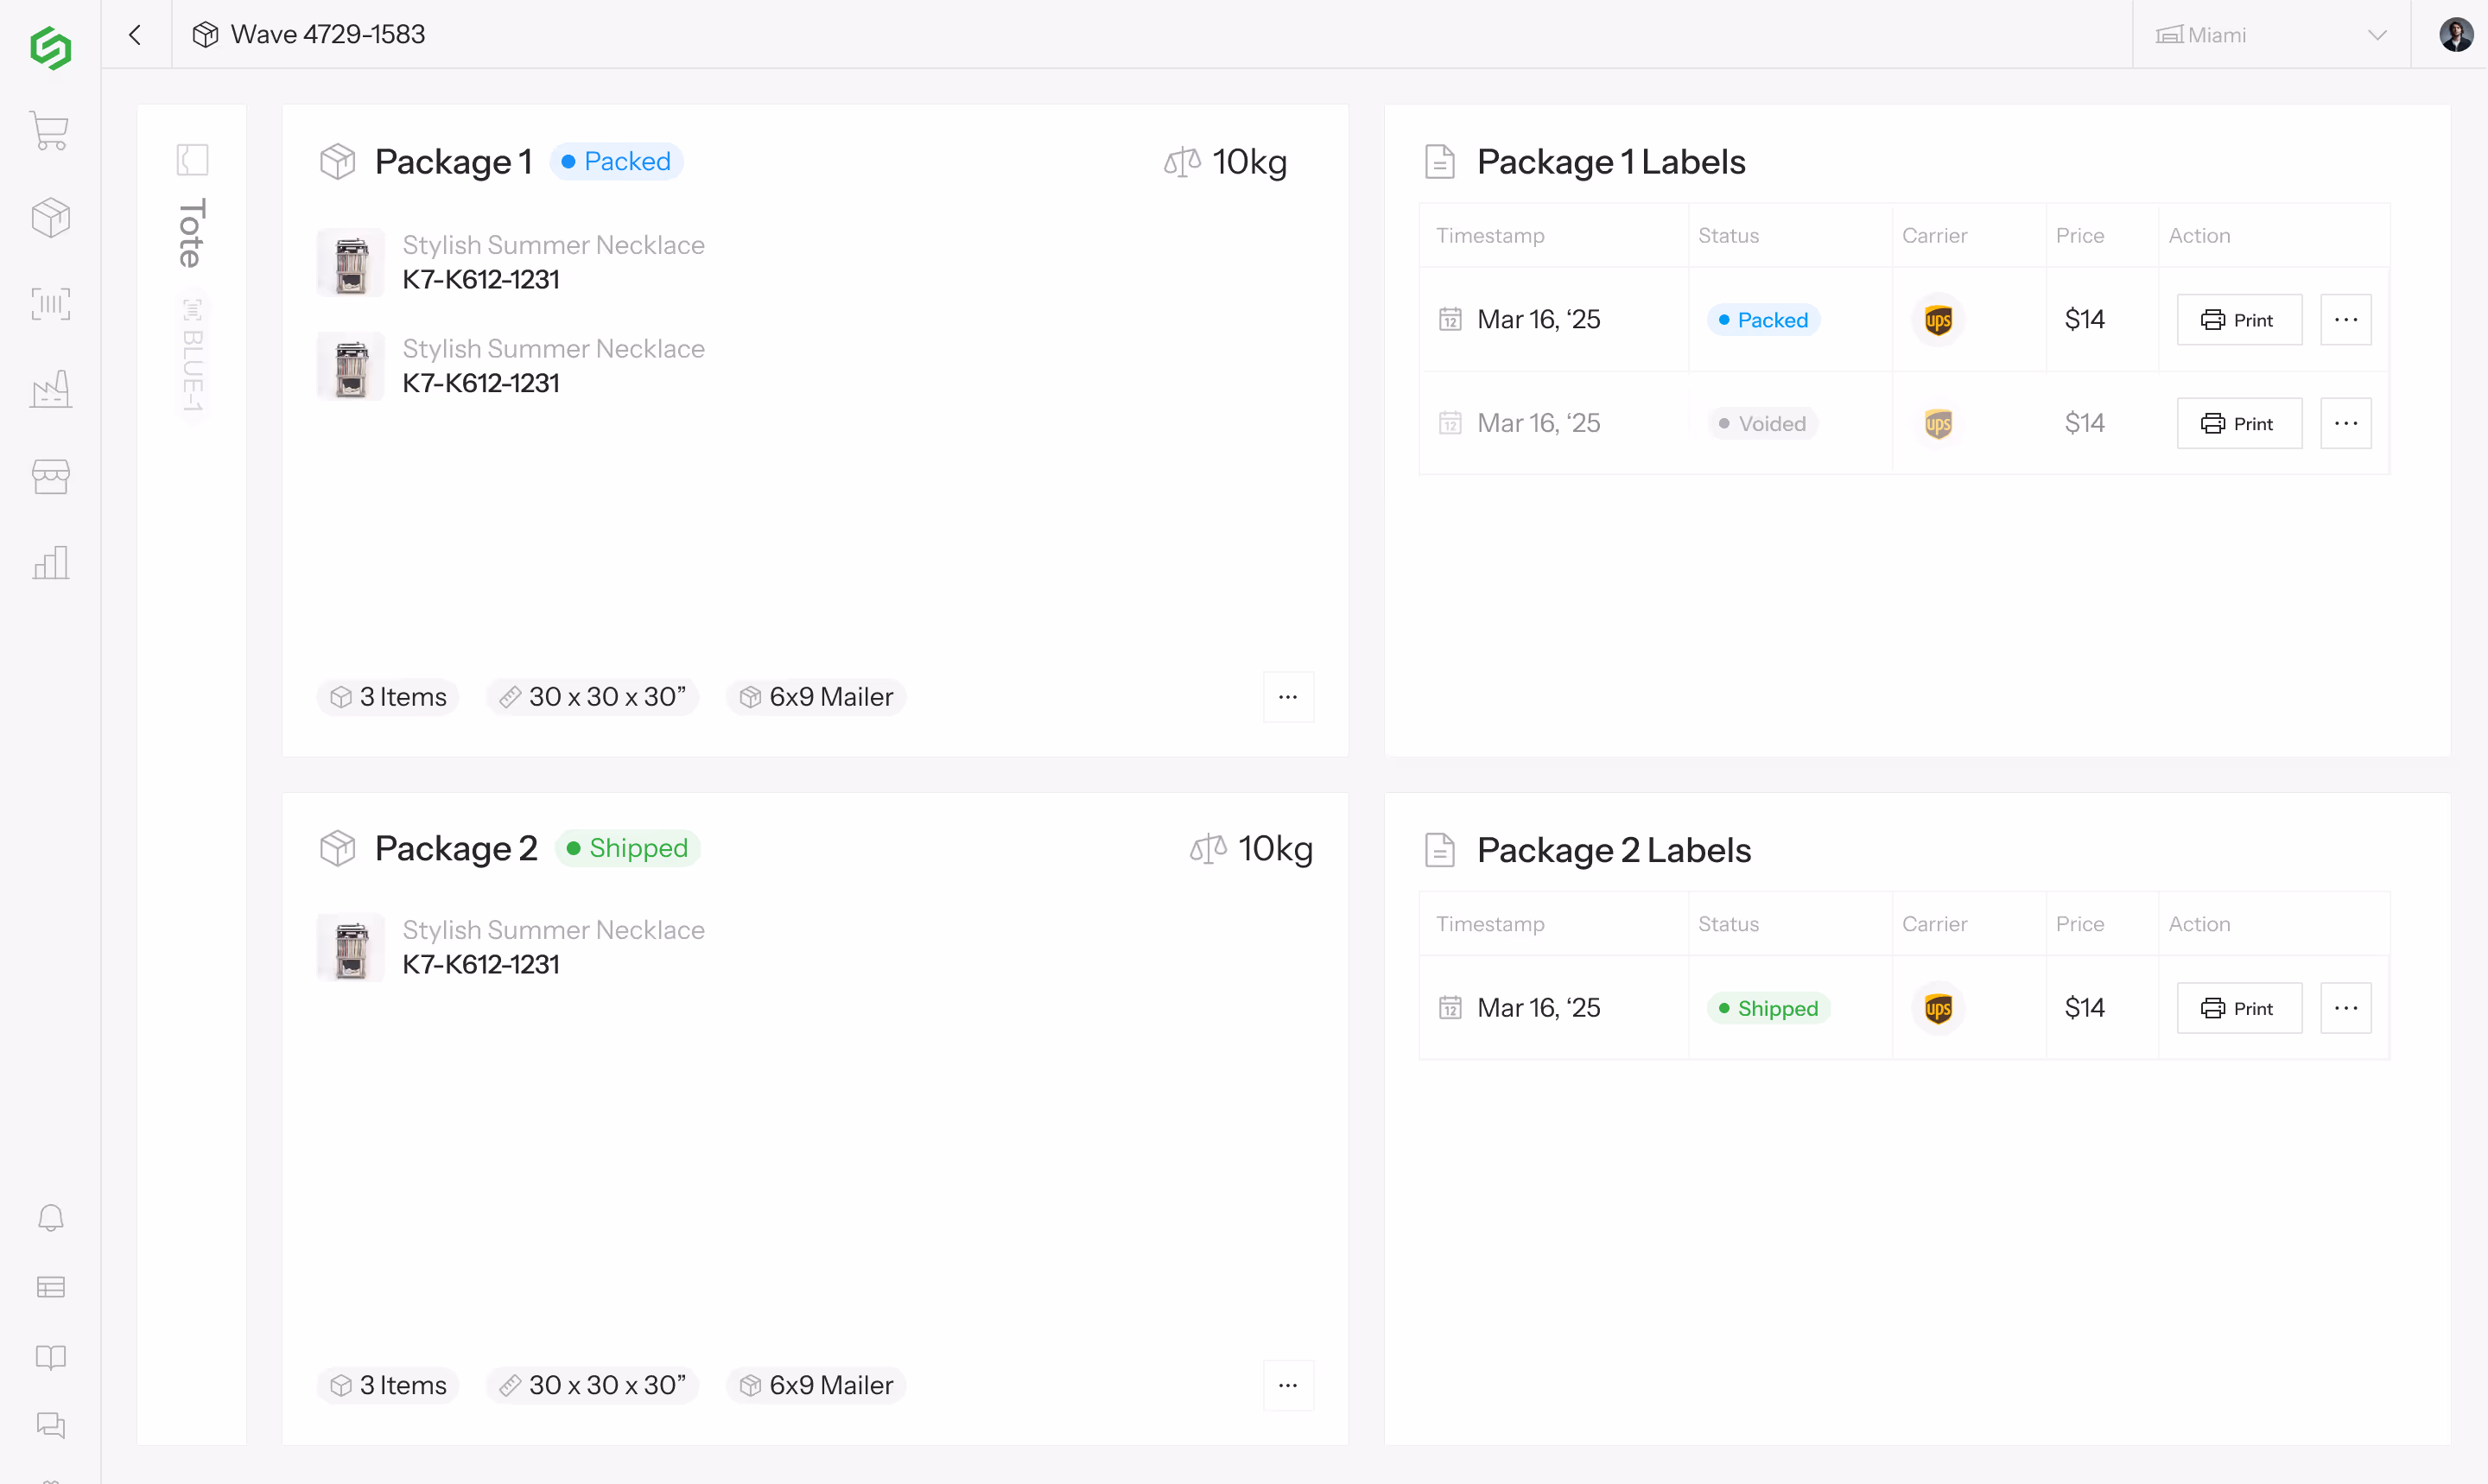Click the Wave 4729-1583 title
The height and width of the screenshot is (1484, 2488).
click(x=327, y=35)
